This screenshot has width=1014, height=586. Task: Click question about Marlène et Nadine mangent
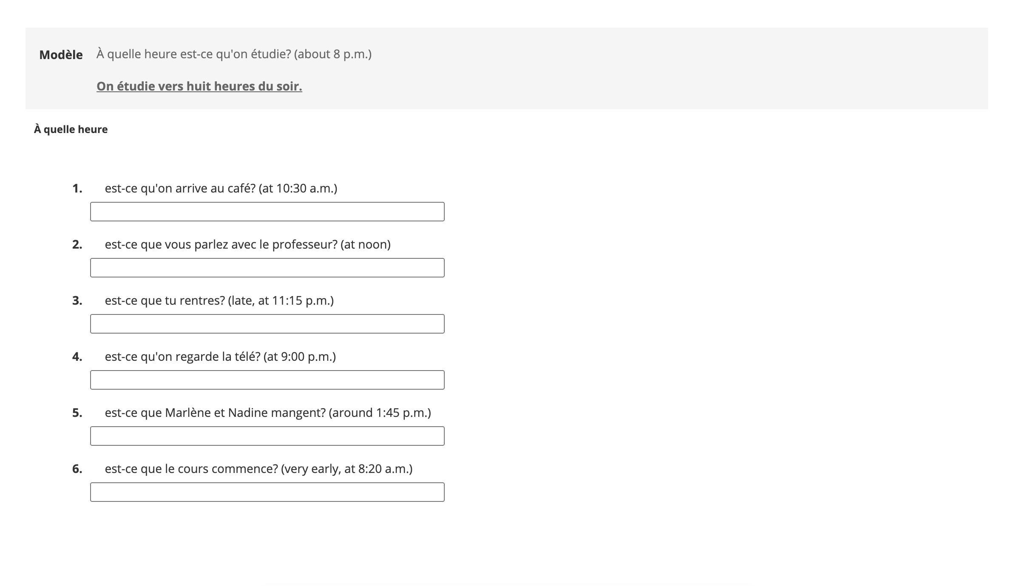click(268, 413)
